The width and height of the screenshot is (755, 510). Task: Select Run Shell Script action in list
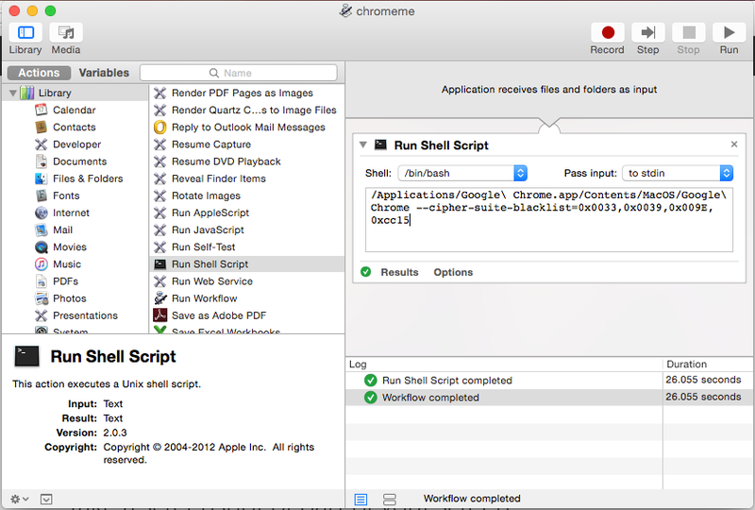click(247, 264)
